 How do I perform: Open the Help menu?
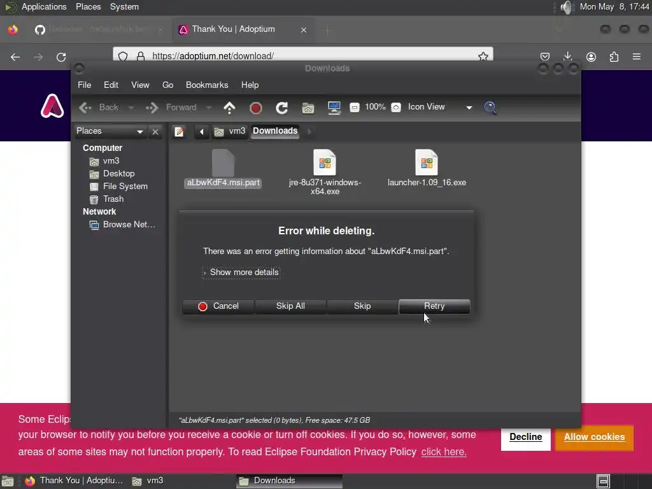click(x=250, y=85)
